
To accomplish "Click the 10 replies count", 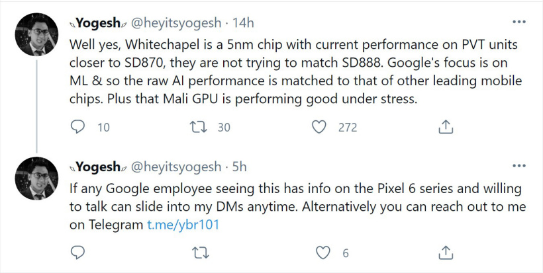I will point(103,127).
